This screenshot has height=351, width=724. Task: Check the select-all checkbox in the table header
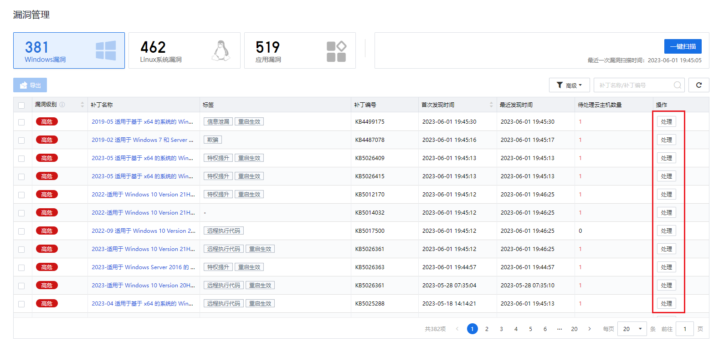click(21, 105)
